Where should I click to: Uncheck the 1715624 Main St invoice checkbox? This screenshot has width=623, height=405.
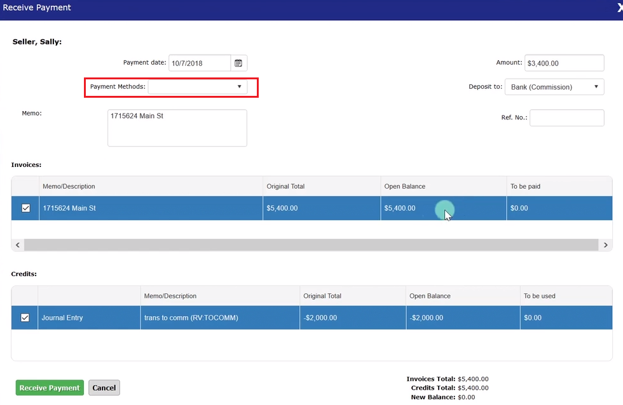[x=25, y=208]
